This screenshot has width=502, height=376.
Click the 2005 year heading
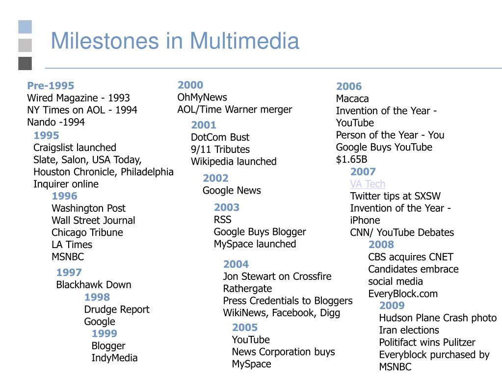click(x=245, y=327)
